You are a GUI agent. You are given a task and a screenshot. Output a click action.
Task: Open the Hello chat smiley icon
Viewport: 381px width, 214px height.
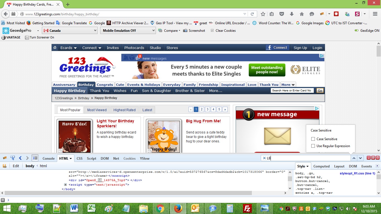(312, 14)
